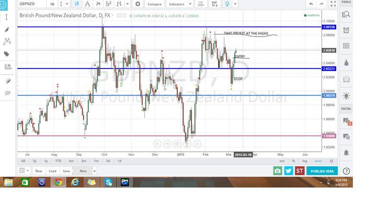This screenshot has width=366, height=206.
Task: Click the add alert/crosshair plus icon
Action: [x=214, y=4]
